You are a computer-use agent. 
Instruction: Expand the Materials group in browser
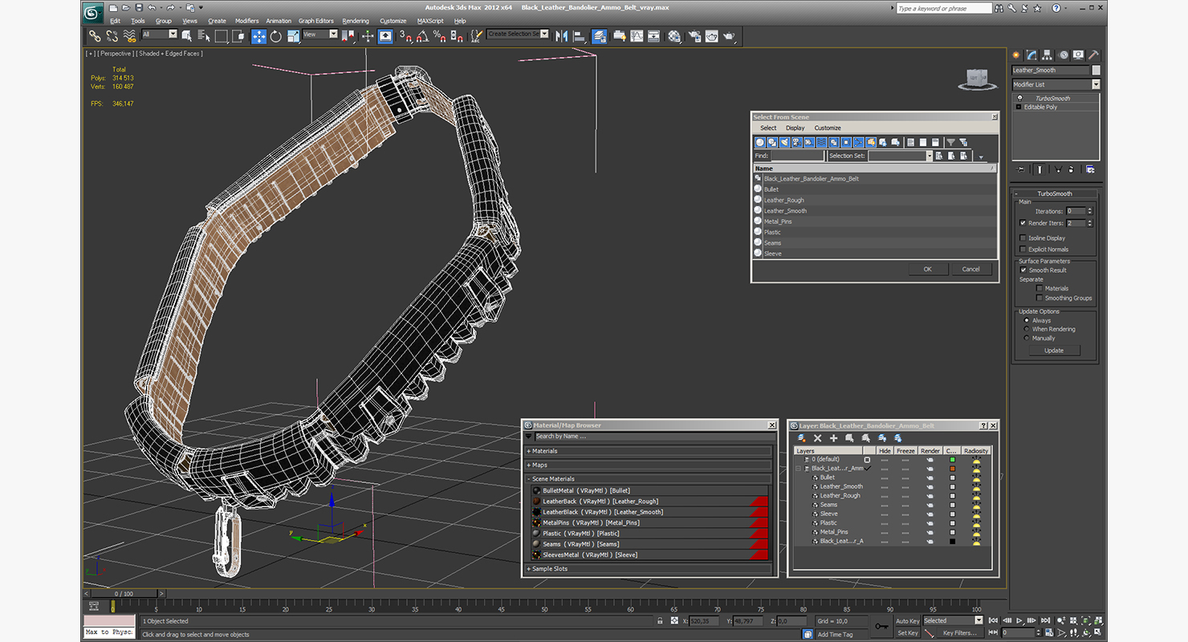point(649,451)
